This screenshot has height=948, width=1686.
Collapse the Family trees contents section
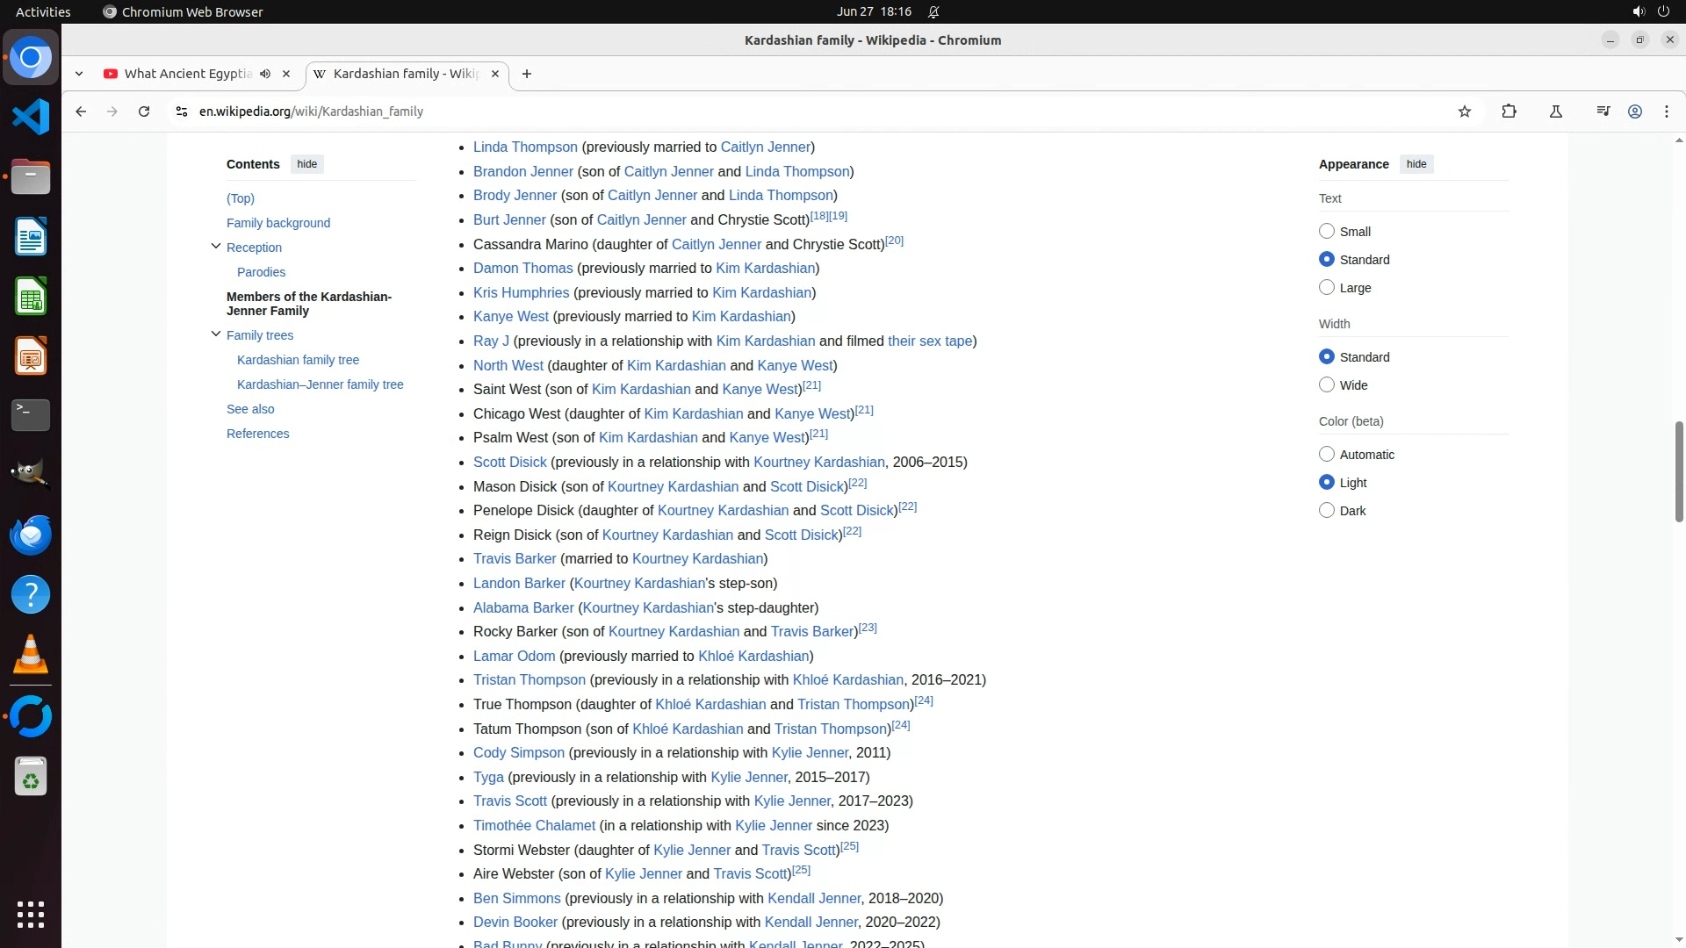pos(216,334)
